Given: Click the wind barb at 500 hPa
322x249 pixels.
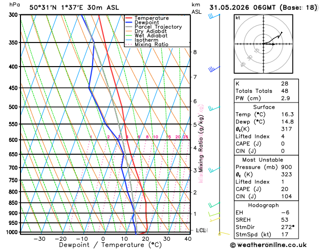Looking at the screenshot, I should pyautogui.click(x=214, y=108).
